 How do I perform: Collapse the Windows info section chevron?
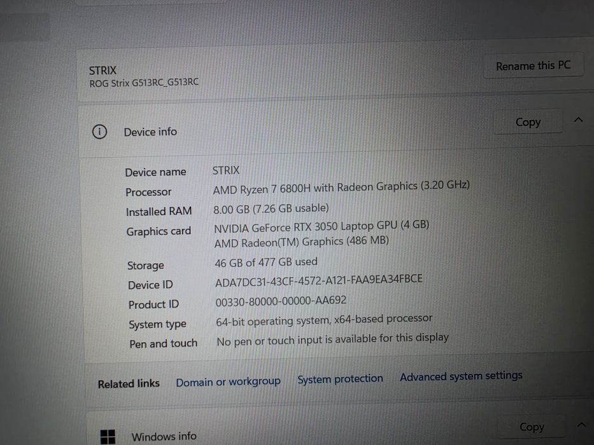[581, 425]
